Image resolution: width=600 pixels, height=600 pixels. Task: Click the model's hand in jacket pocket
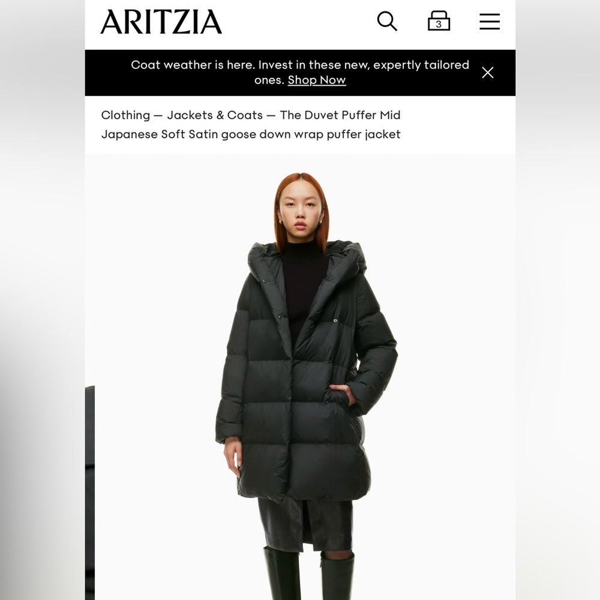(343, 395)
